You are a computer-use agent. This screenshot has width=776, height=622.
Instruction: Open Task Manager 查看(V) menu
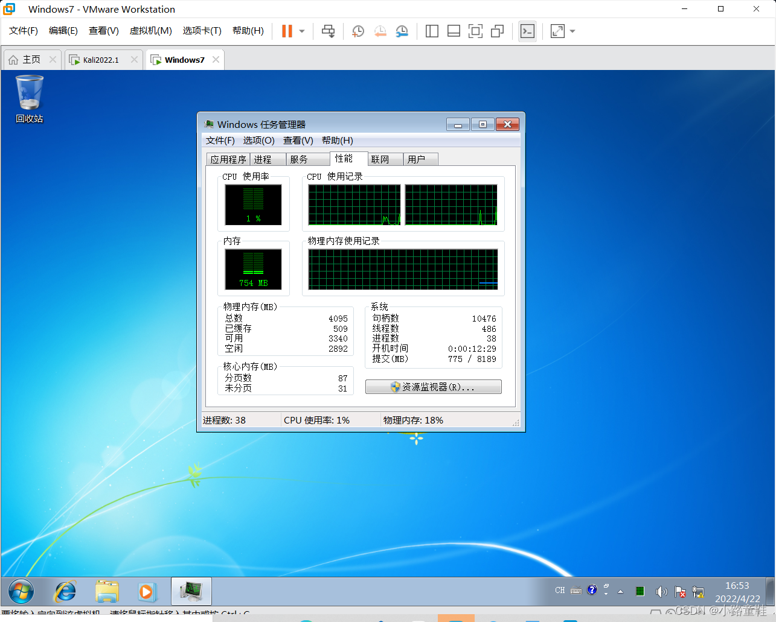pos(298,141)
